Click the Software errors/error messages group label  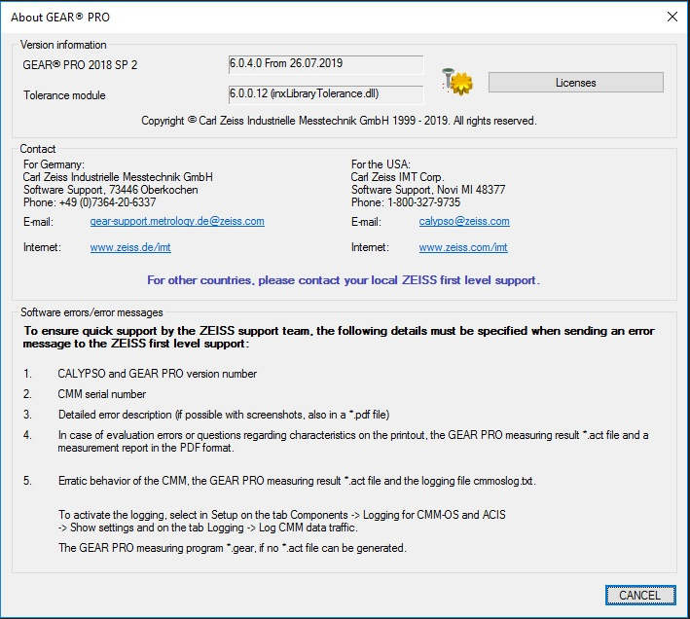click(91, 312)
